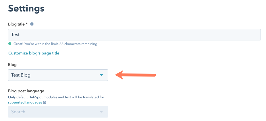This screenshot has width=266, height=121.
Task: Click the Blog post language label
Action: coord(26,91)
